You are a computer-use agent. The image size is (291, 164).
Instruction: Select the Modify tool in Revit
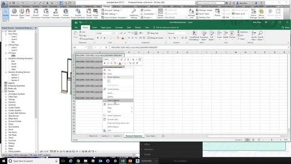[5, 13]
